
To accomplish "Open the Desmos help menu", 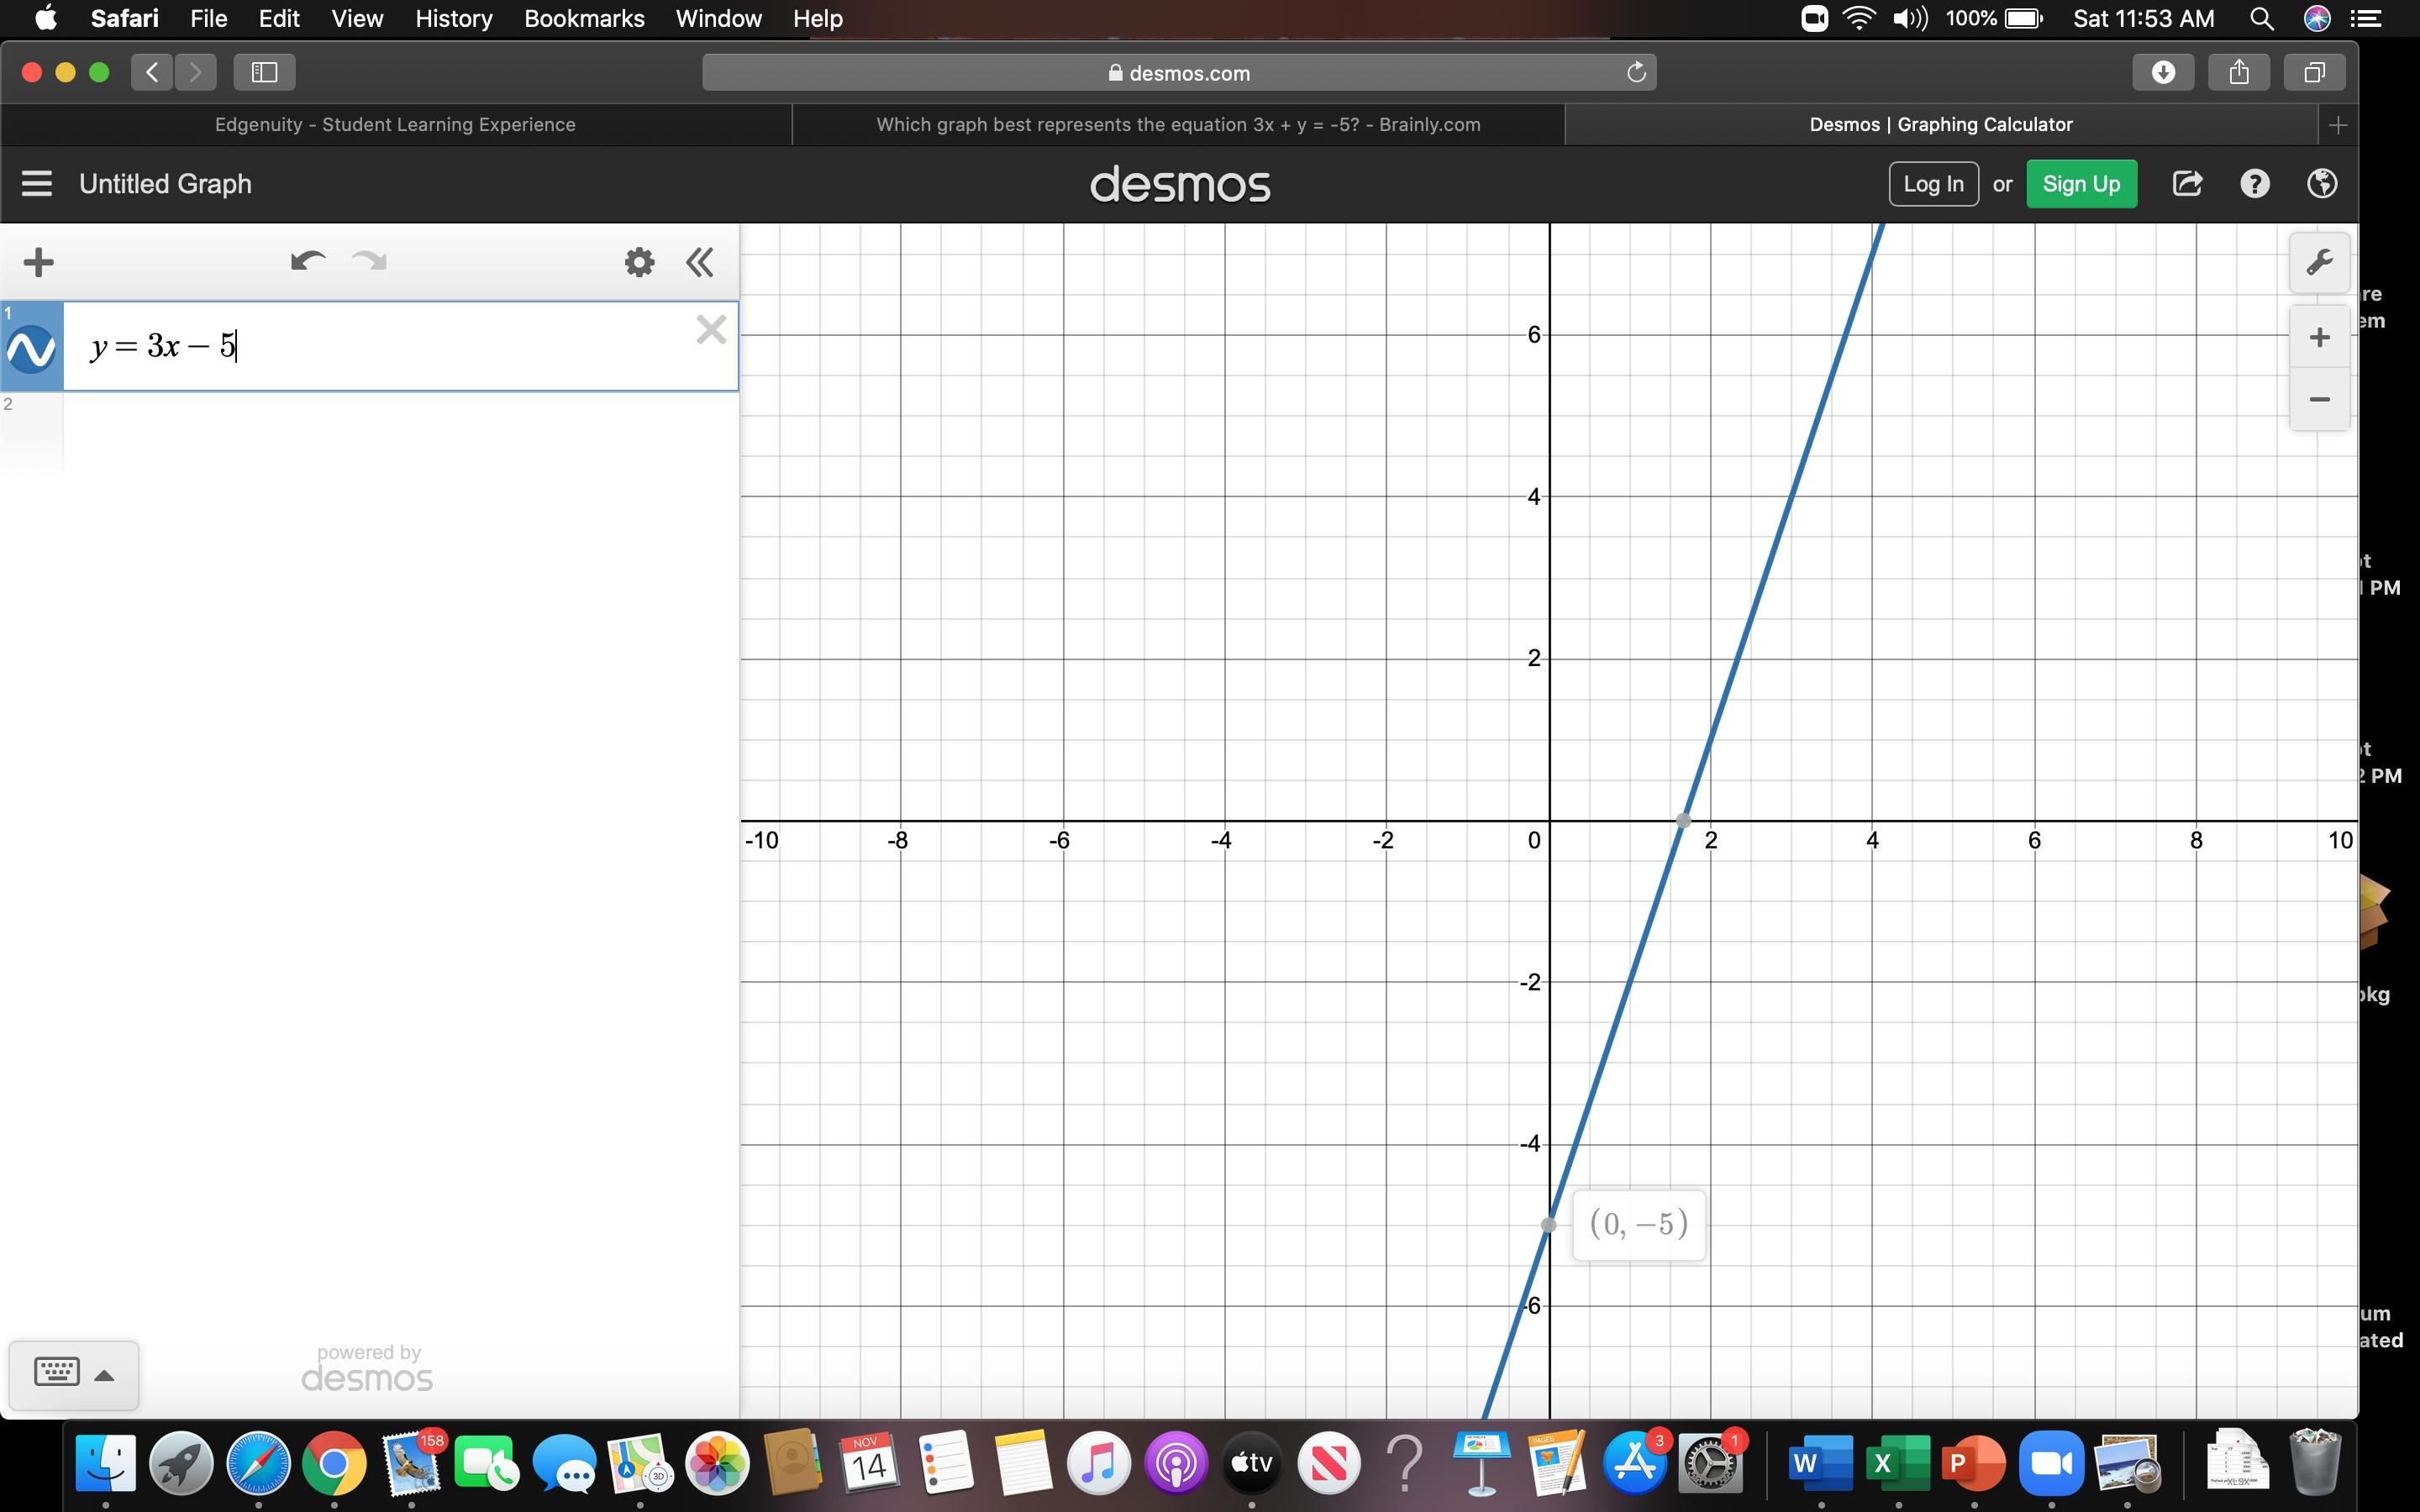I will tap(2254, 184).
